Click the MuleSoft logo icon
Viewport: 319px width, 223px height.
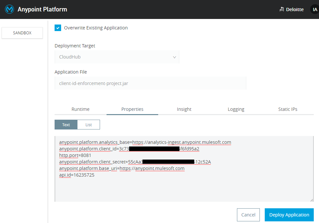pos(9,9)
